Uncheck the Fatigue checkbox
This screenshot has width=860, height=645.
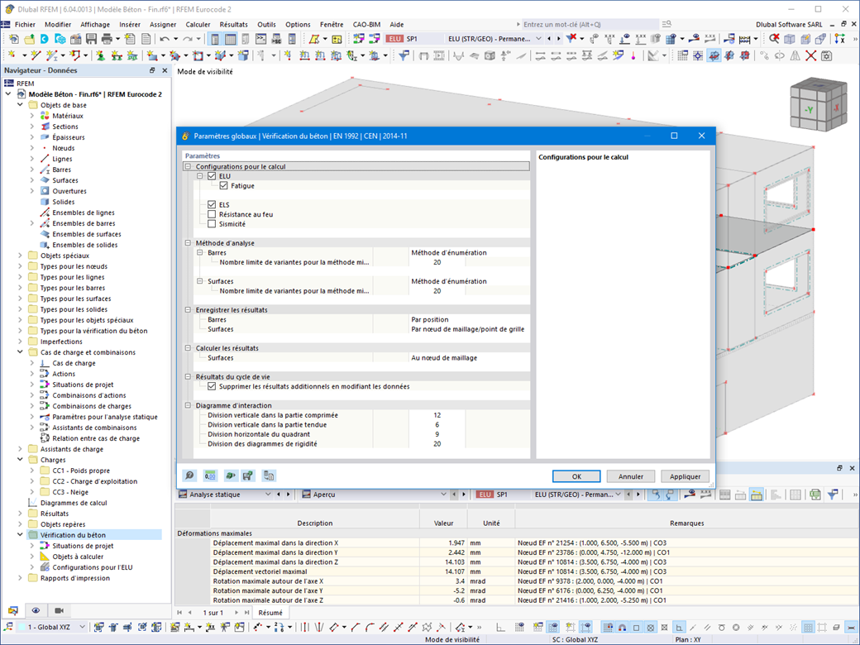(x=224, y=186)
